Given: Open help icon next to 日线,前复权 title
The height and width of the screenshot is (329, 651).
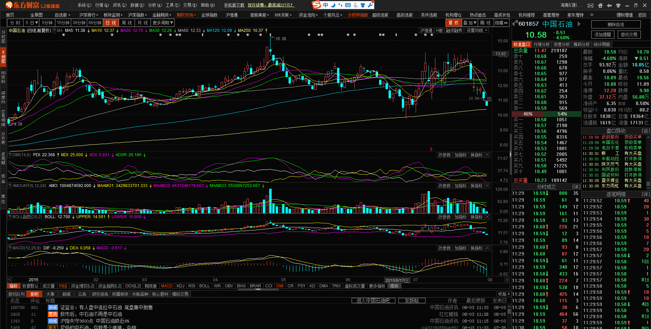Looking at the screenshot, I should pos(54,30).
